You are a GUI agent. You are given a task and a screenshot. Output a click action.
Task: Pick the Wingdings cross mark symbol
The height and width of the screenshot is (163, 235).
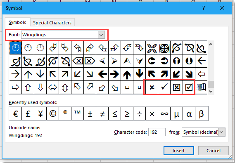(x=152, y=87)
